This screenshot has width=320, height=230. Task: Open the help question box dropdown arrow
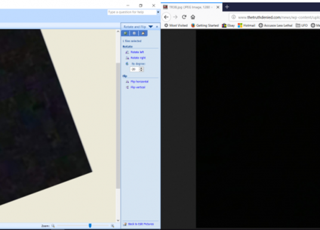158,13
